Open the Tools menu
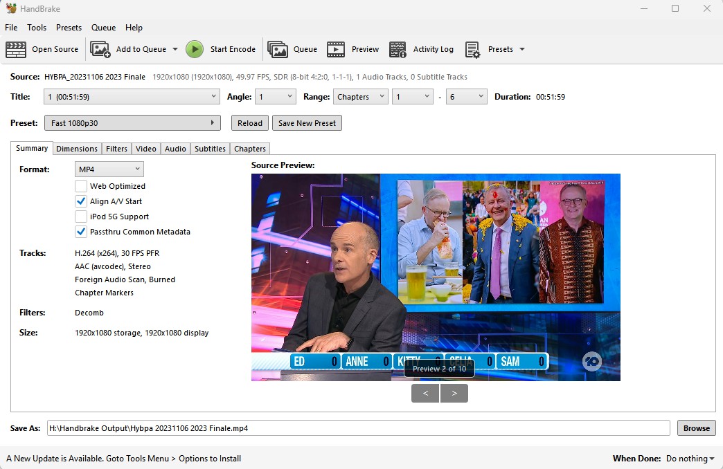The height and width of the screenshot is (469, 723). (x=37, y=28)
